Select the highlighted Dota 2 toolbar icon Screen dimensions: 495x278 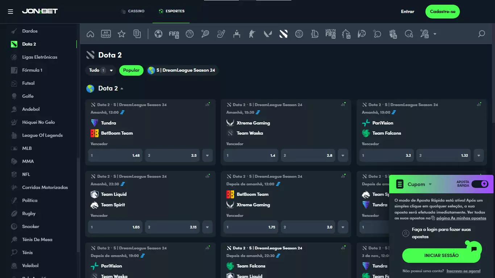point(283,34)
